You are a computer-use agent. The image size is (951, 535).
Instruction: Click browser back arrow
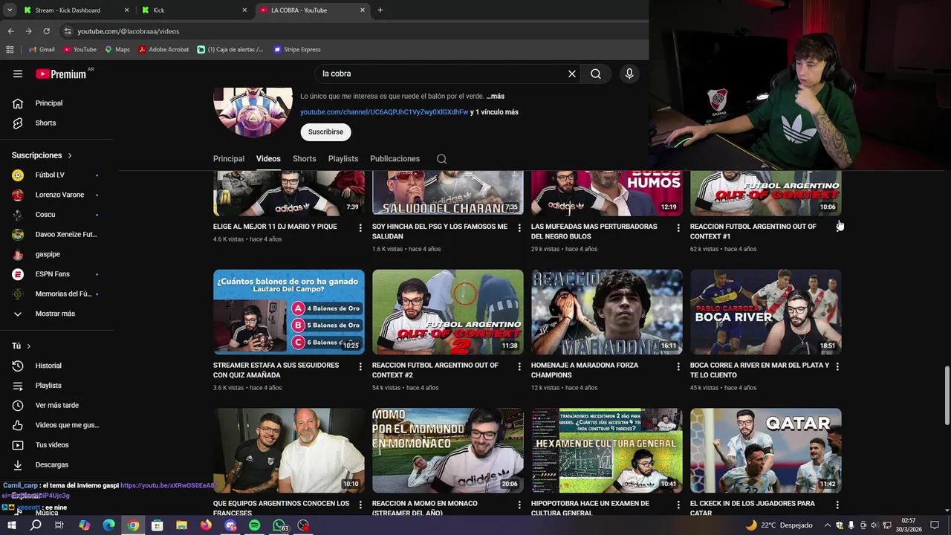pyautogui.click(x=10, y=31)
